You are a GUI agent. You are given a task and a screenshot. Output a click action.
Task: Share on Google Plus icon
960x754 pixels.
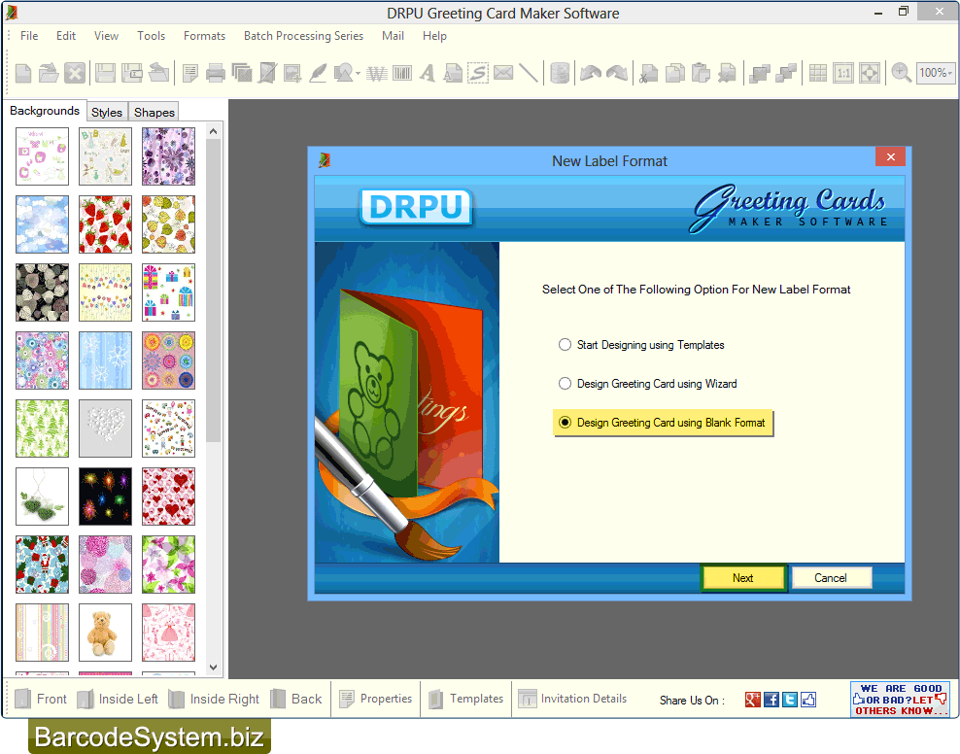point(752,700)
